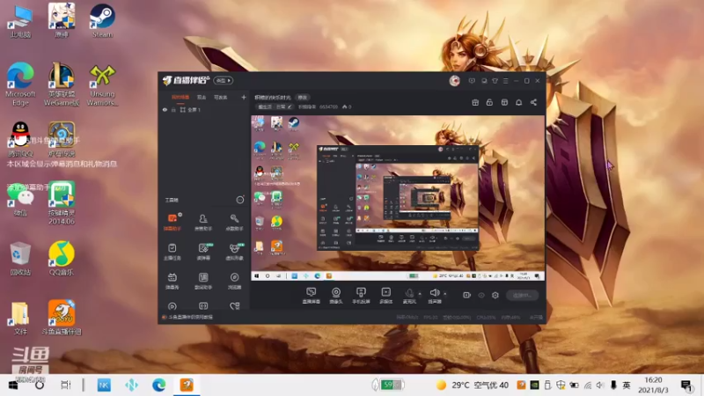This screenshot has width=704, height=396.
Task: Open the 浏览器 browser tool
Action: pos(234,281)
